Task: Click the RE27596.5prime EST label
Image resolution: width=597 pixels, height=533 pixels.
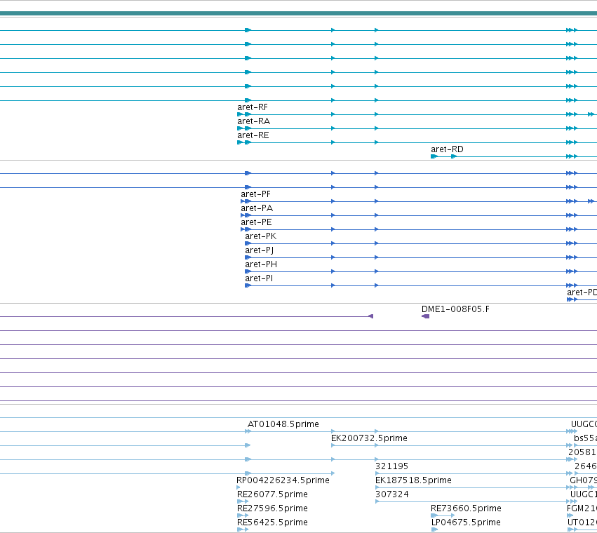Action: click(272, 508)
